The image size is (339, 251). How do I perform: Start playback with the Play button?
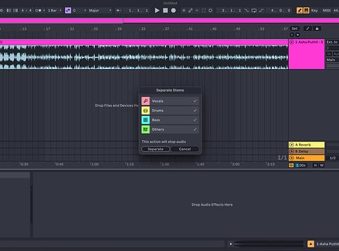pyautogui.click(x=157, y=10)
